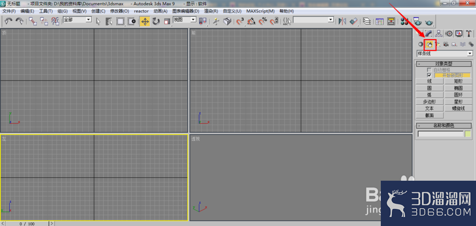Open the Curve Editor icon

[x=380, y=21]
